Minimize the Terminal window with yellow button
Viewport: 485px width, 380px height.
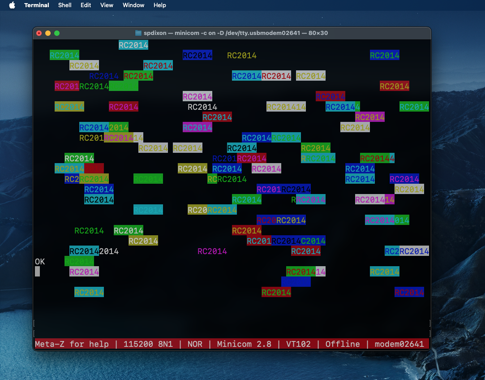(48, 33)
